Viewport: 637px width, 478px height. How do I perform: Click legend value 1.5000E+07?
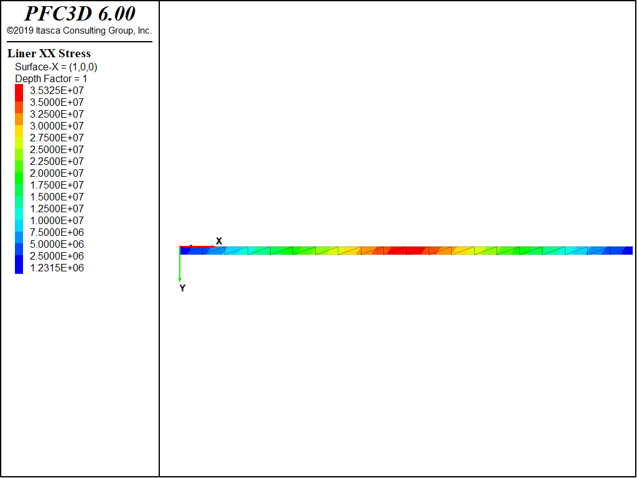pyautogui.click(x=57, y=197)
